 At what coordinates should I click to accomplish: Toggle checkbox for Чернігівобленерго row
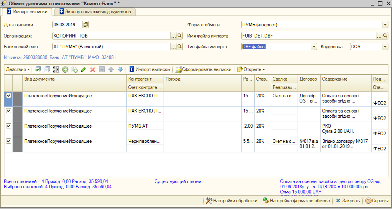(8, 140)
